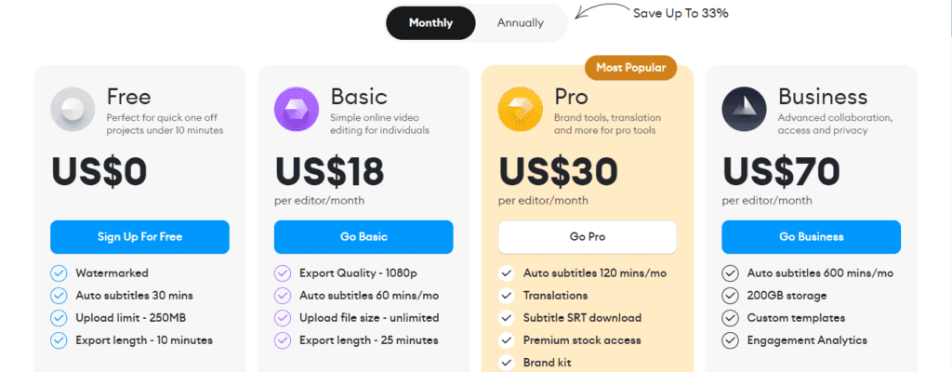Viewport: 952px width, 372px height.
Task: Click the checkmark beside Export Quality - 1080p
Action: 283,273
